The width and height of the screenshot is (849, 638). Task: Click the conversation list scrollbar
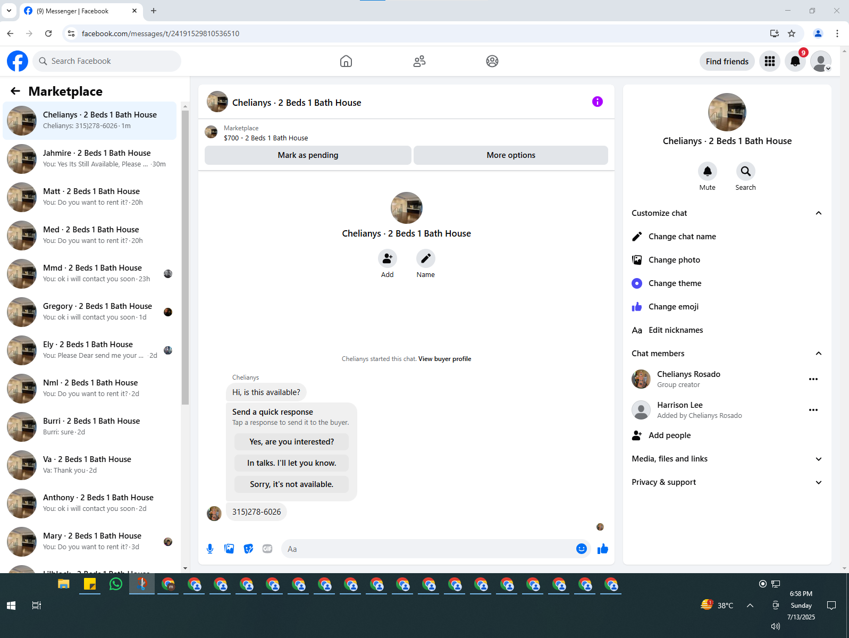(185, 257)
